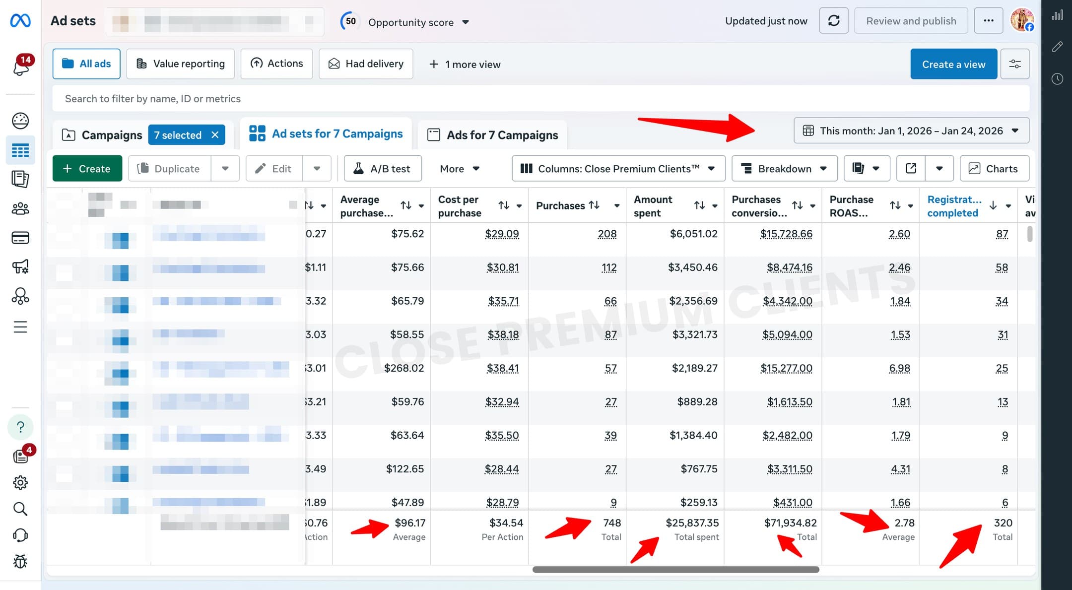1072x590 pixels.
Task: Click the green Create button
Action: (x=87, y=169)
